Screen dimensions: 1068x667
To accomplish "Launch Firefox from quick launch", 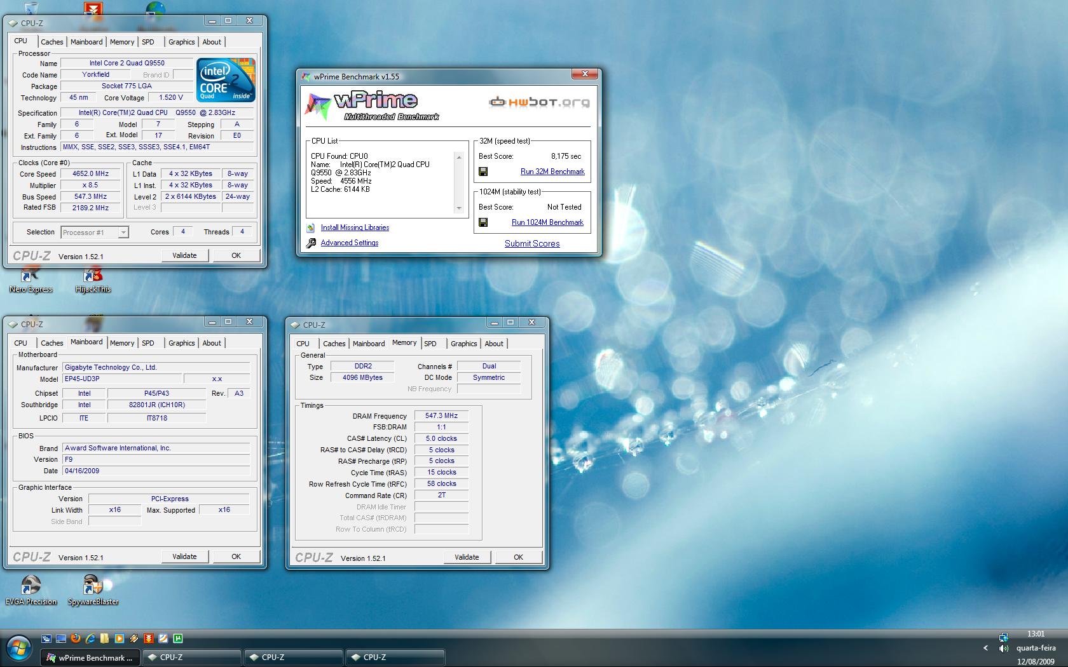I will coord(76,638).
